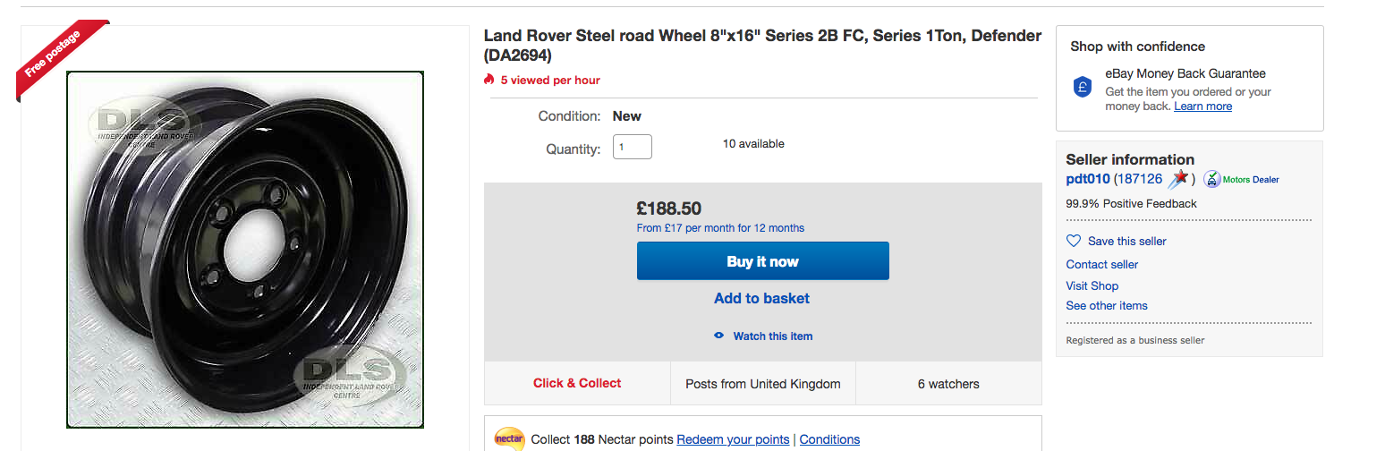
Task: Click the red star feedback icon
Action: (1179, 179)
